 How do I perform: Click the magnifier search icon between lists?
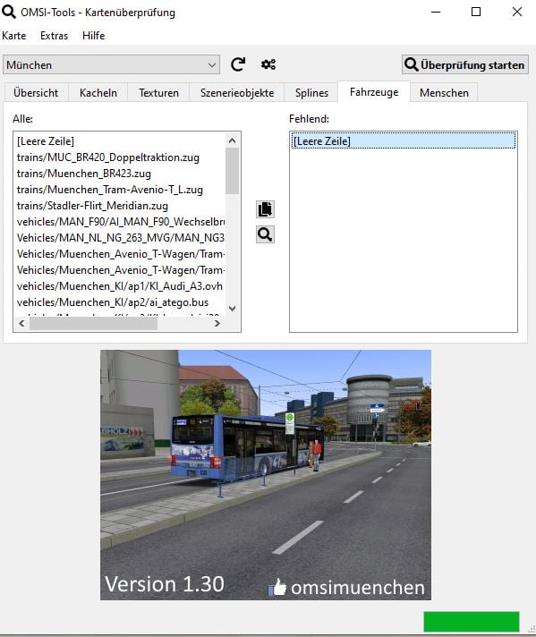[266, 234]
